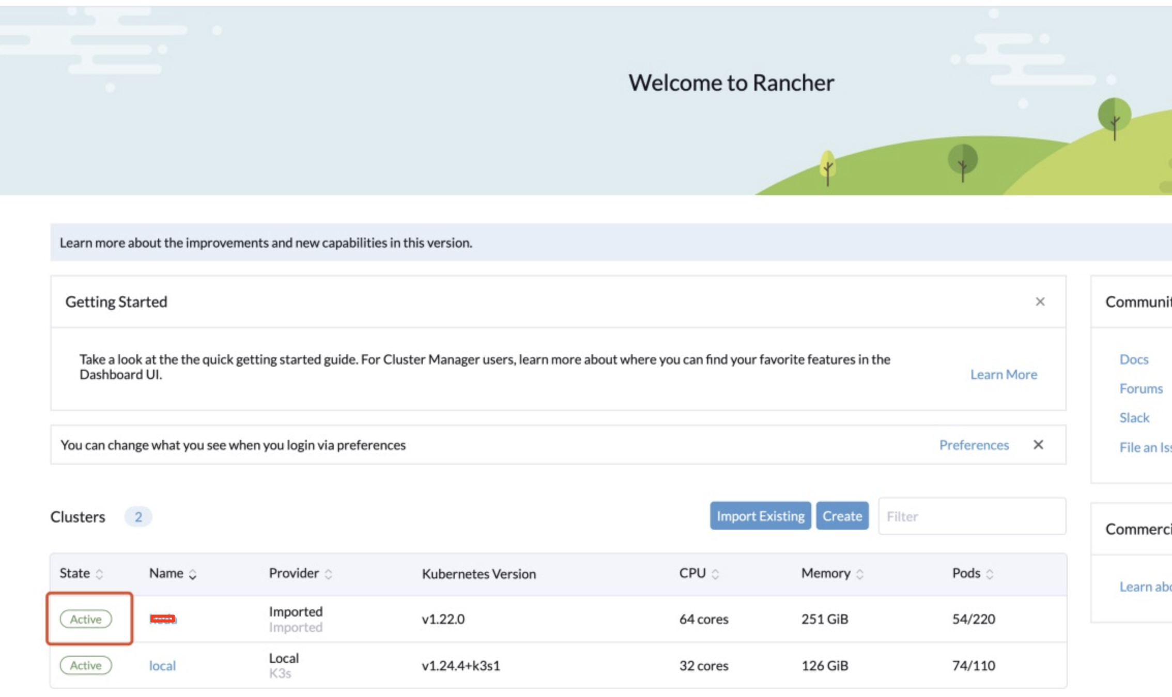
Task: Click the v1.22.0 version cell
Action: (443, 619)
